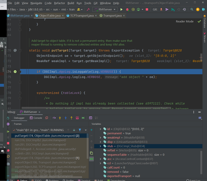207x181 pixels.
Task: Open Search Everywhere magnifier
Action: pos(192,9)
